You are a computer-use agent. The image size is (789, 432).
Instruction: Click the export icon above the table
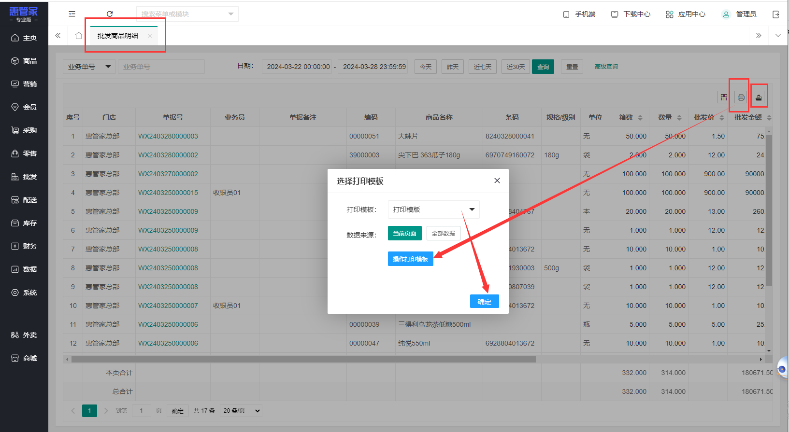tap(759, 98)
